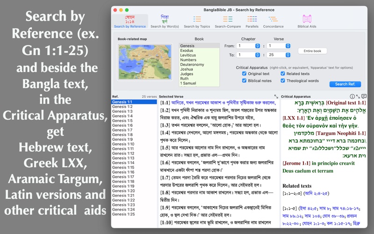
Task: Toggle Theological words checkbox
Action: (x=283, y=80)
